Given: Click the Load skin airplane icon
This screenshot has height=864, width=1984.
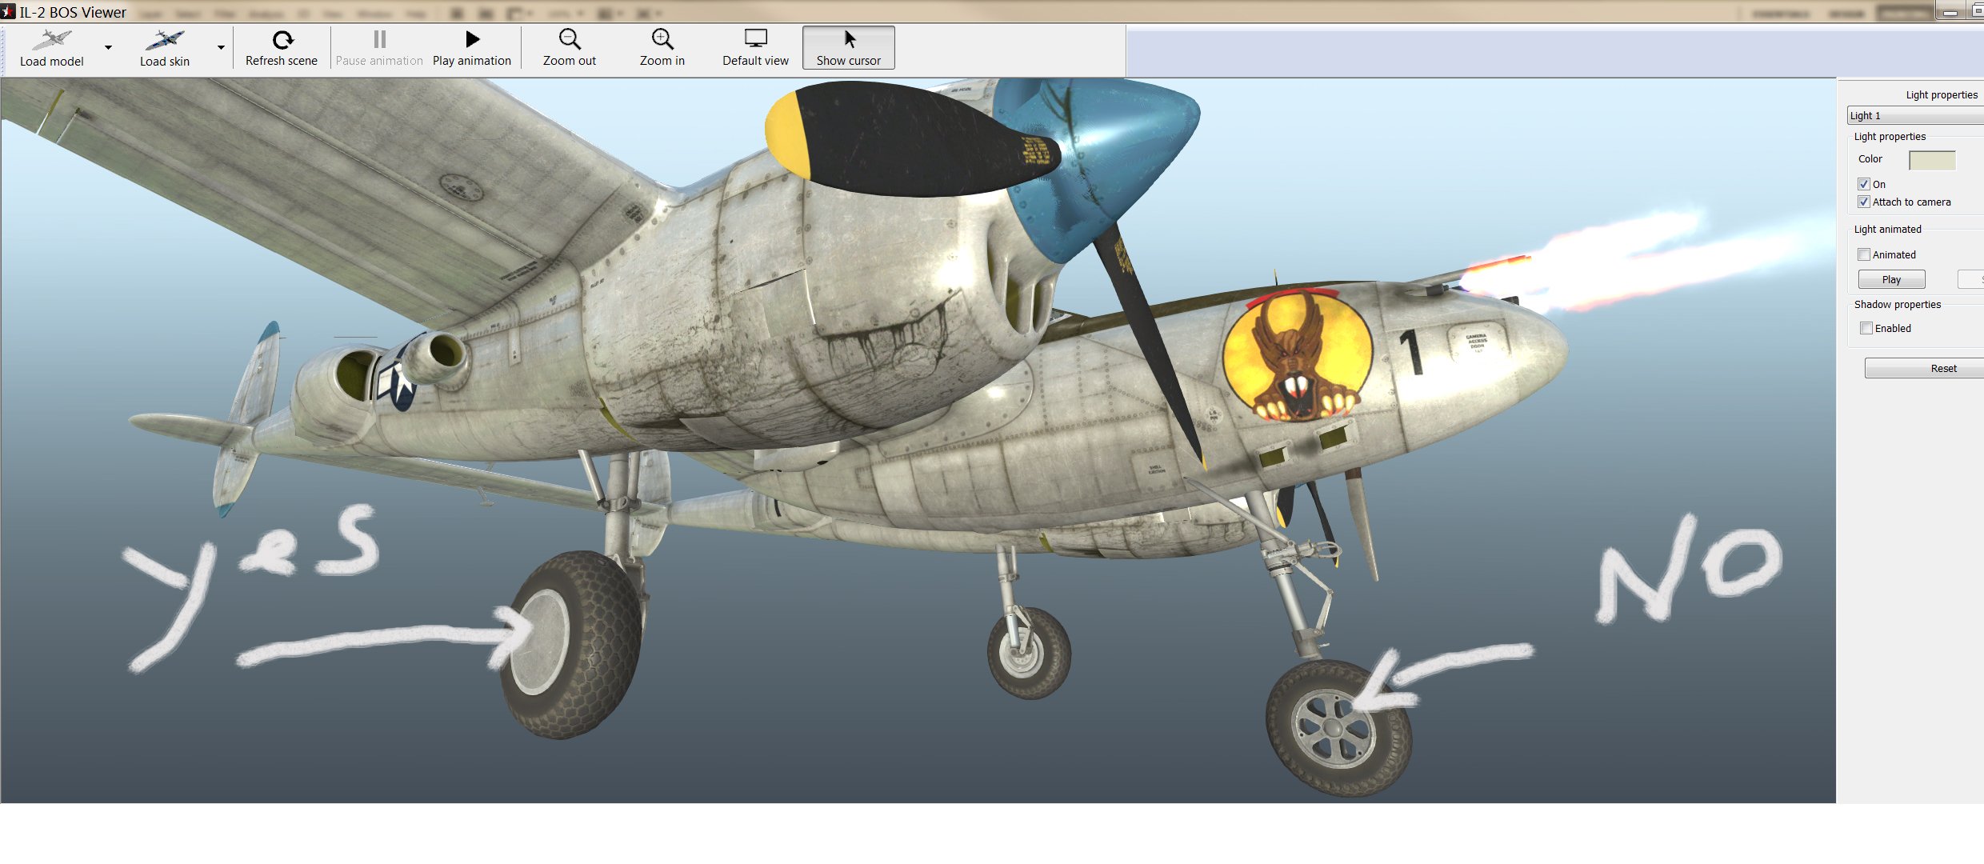Looking at the screenshot, I should pos(165,39).
